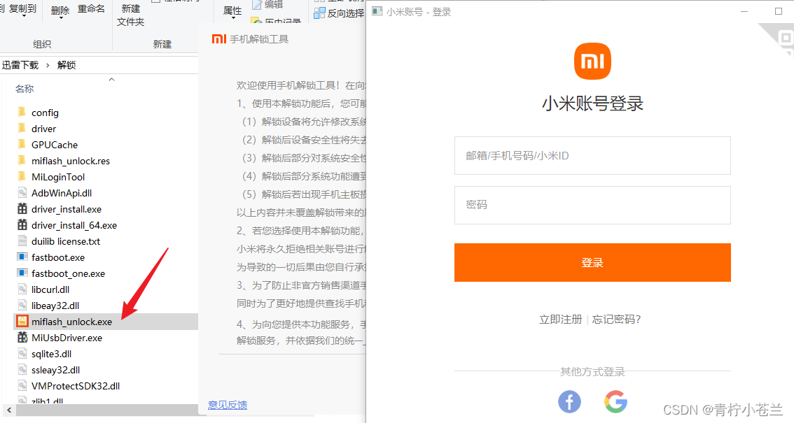This screenshot has height=423, width=794.
Task: Open the 属性 dropdown in ribbon
Action: (x=232, y=12)
